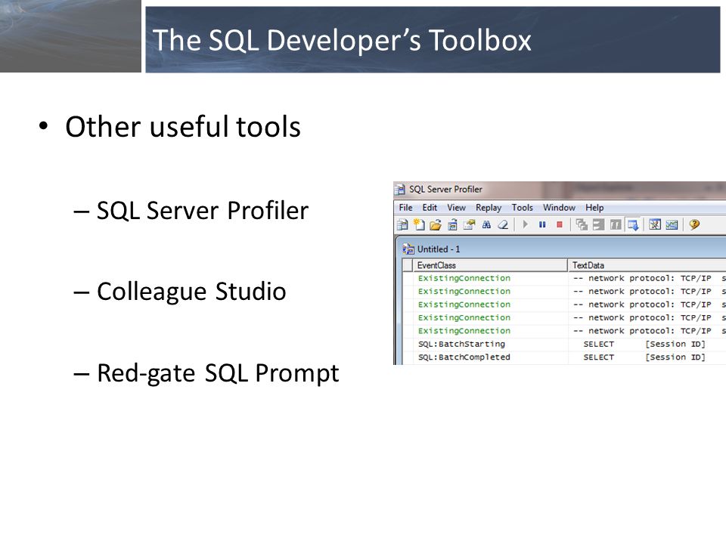726x544 pixels.
Task: Clear trace window with eraser icon
Action: coord(503,225)
